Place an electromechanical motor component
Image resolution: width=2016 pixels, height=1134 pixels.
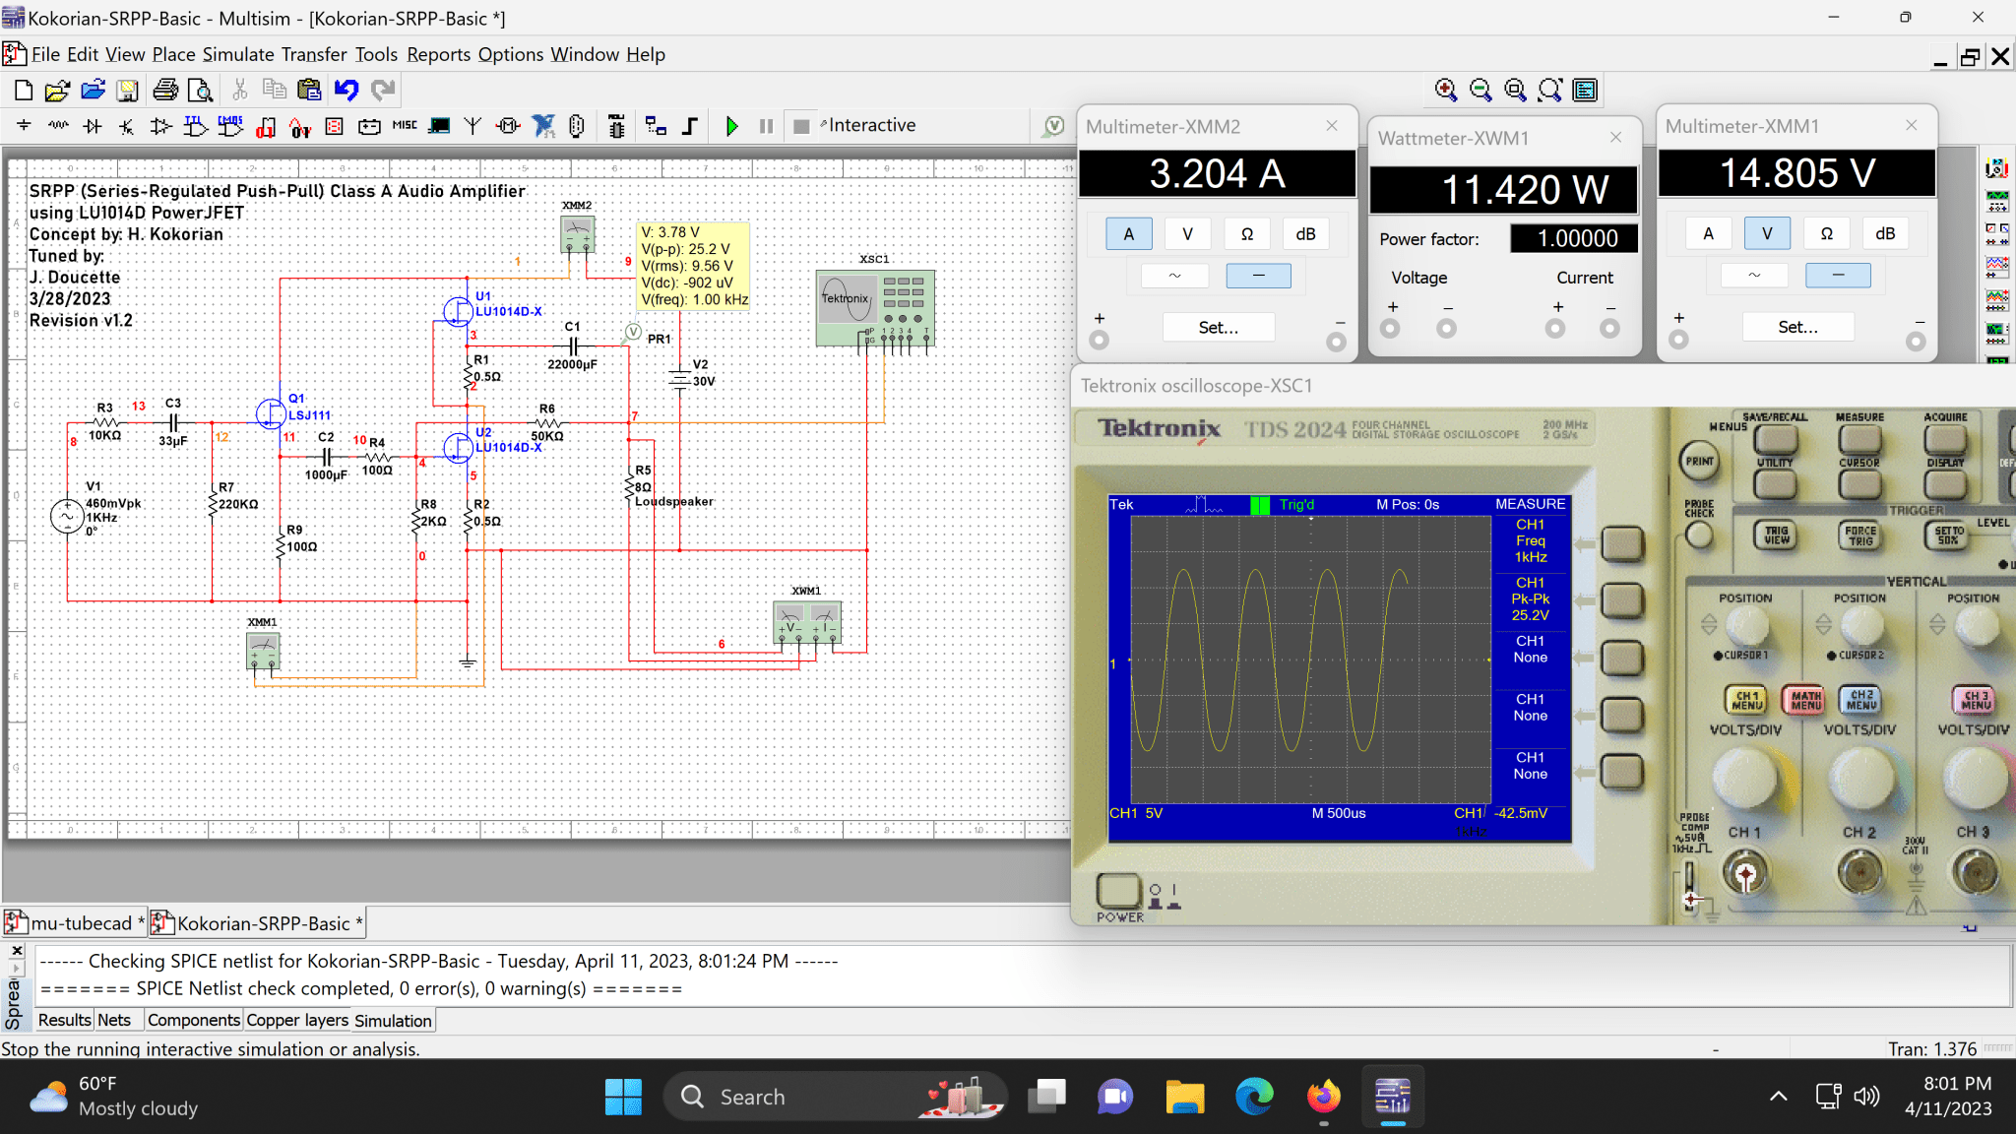(508, 126)
